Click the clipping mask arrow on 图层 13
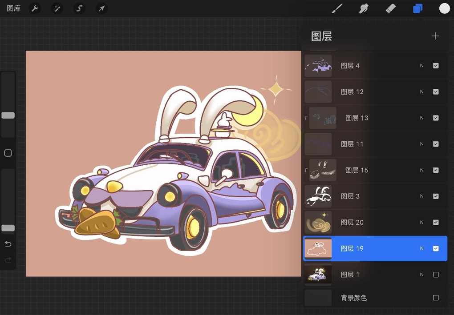This screenshot has width=454, height=315. (306, 118)
